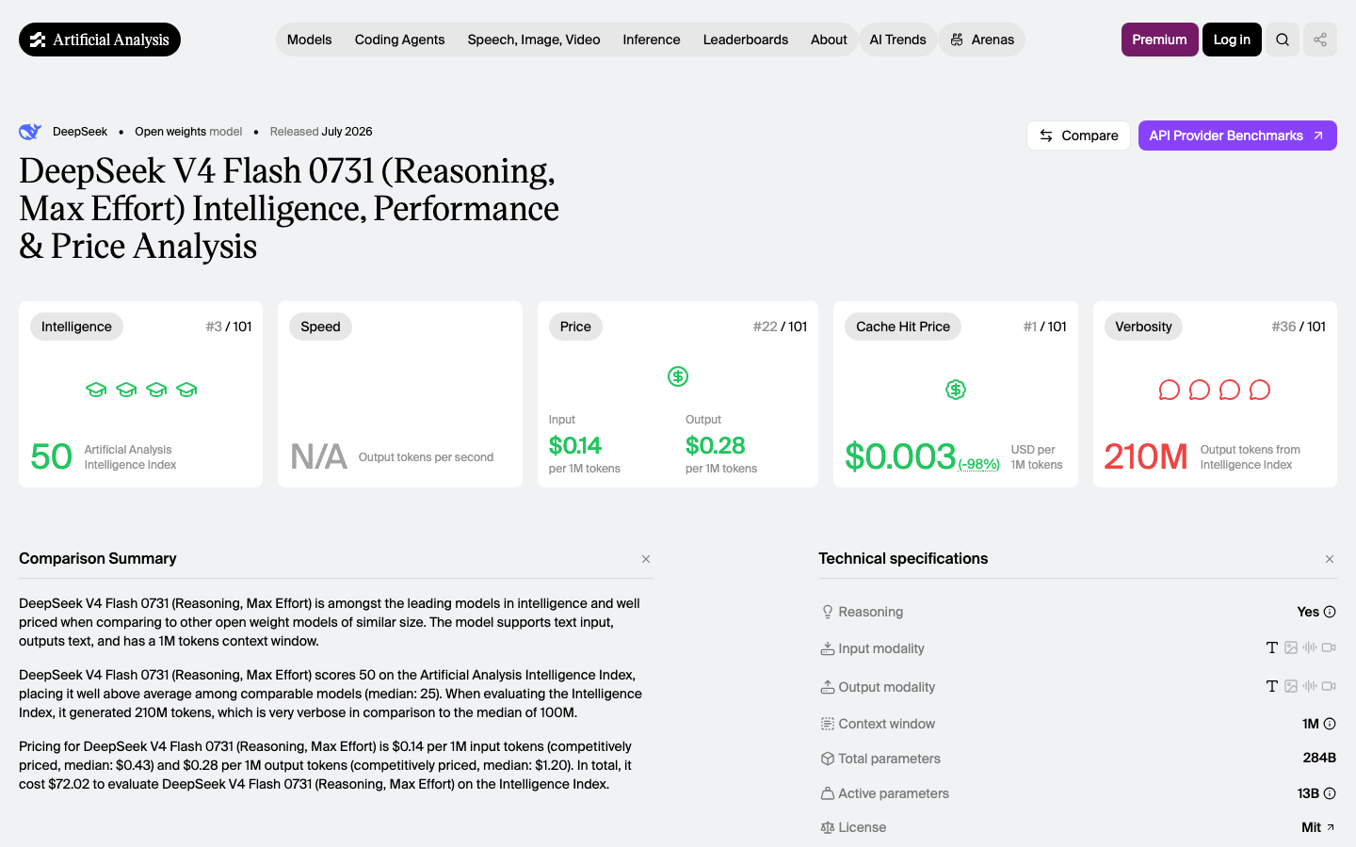Open the Models menu

(310, 40)
